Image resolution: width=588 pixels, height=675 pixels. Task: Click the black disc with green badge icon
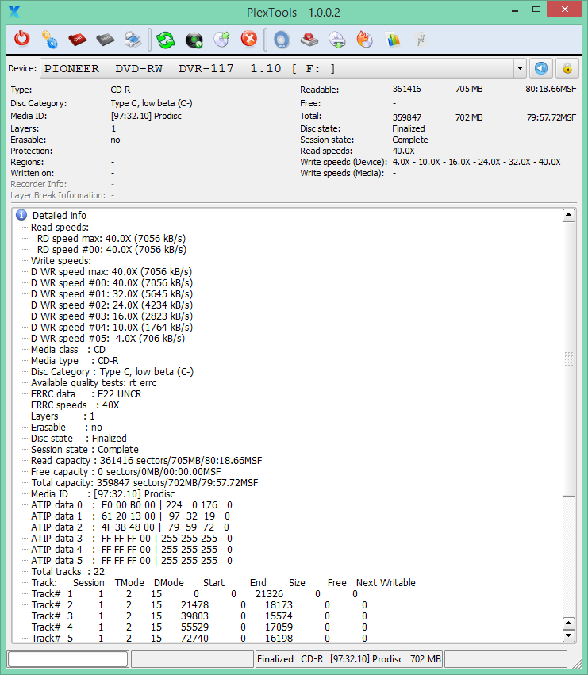coord(194,40)
